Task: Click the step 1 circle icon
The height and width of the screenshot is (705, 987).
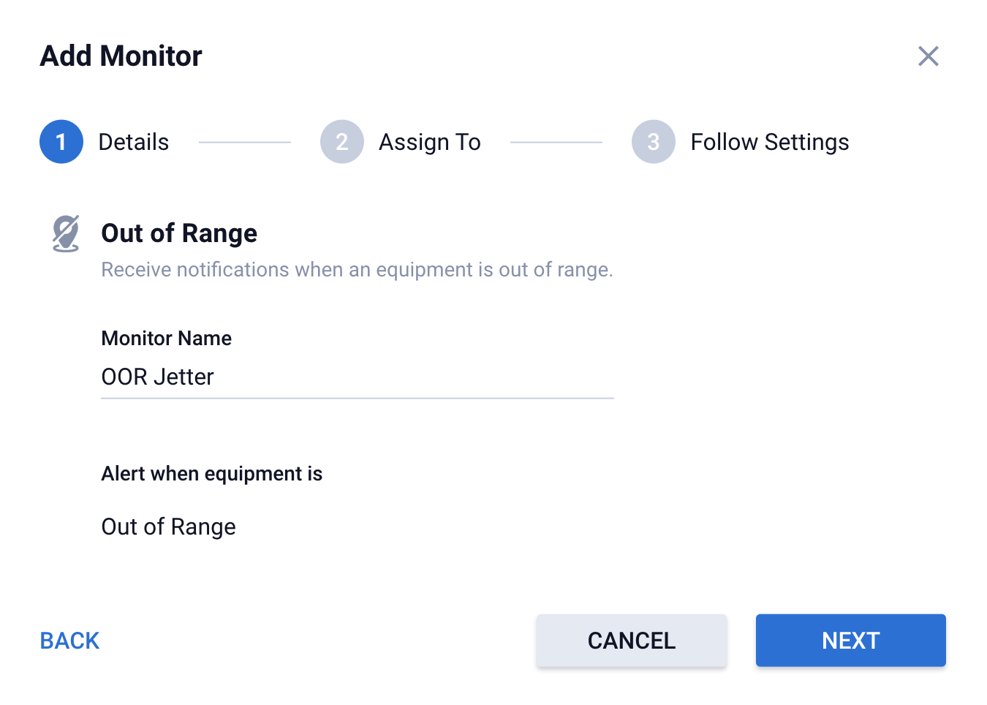Action: (61, 142)
